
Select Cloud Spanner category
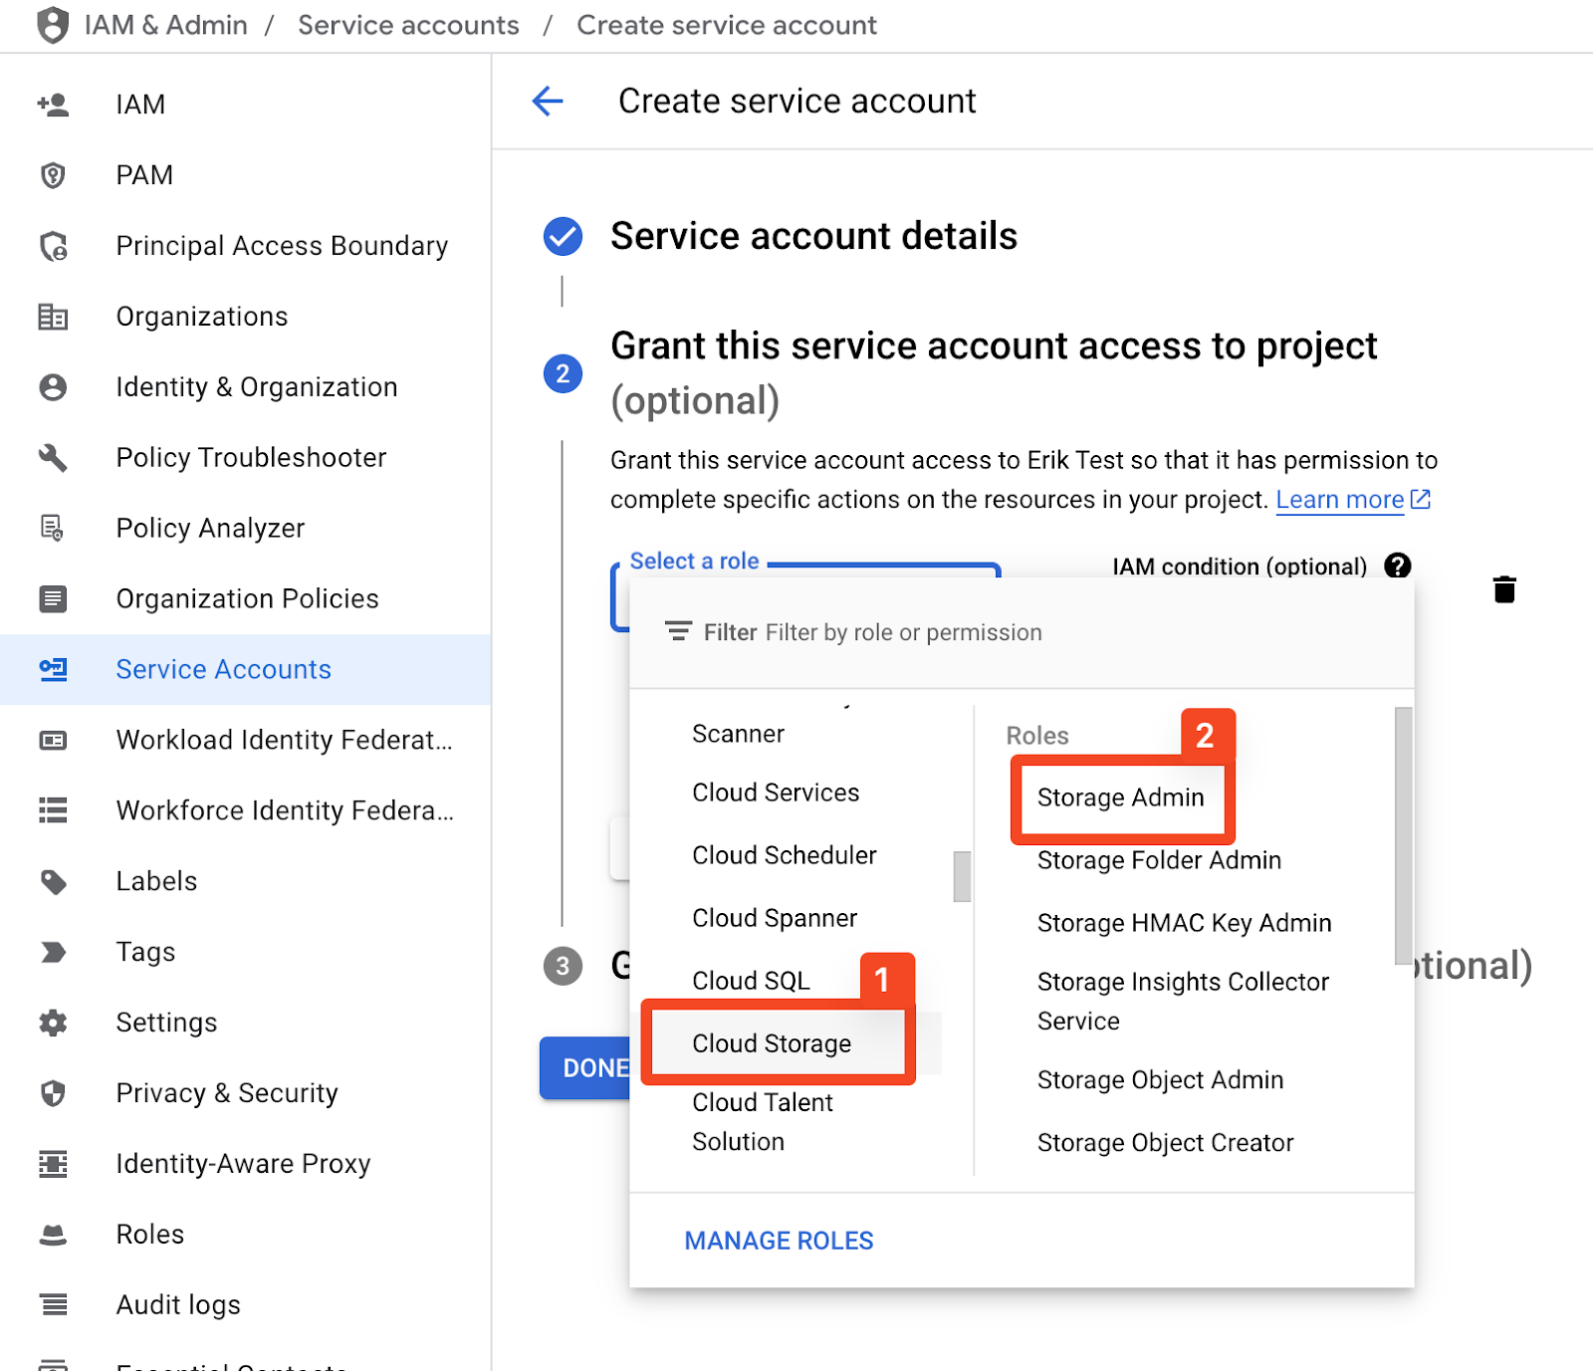point(775,918)
